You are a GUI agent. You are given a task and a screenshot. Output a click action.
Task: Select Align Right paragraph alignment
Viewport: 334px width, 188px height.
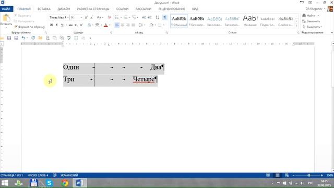click(x=128, y=25)
